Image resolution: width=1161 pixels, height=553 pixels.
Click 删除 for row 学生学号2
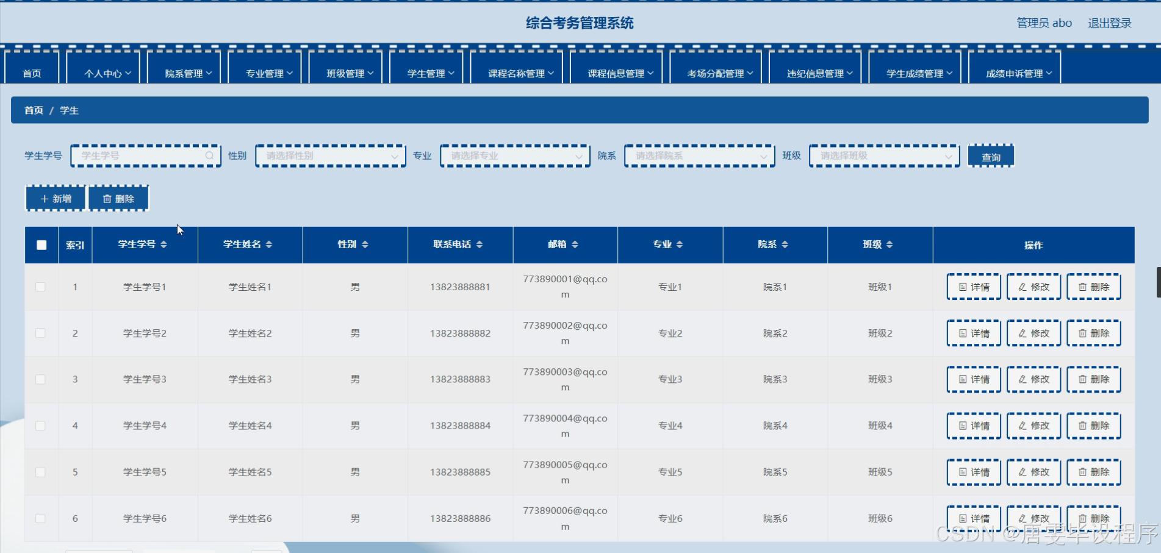pos(1093,334)
